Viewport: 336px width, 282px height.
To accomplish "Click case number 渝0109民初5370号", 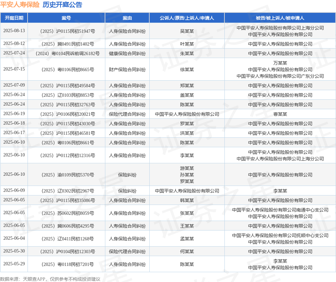I will pyautogui.click(x=68, y=175).
